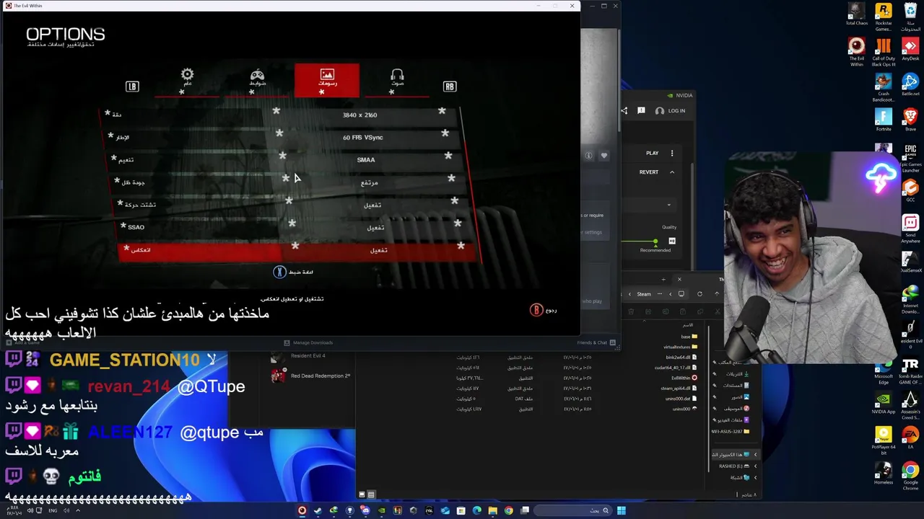Collapse the REVERT section chevron

click(x=672, y=172)
